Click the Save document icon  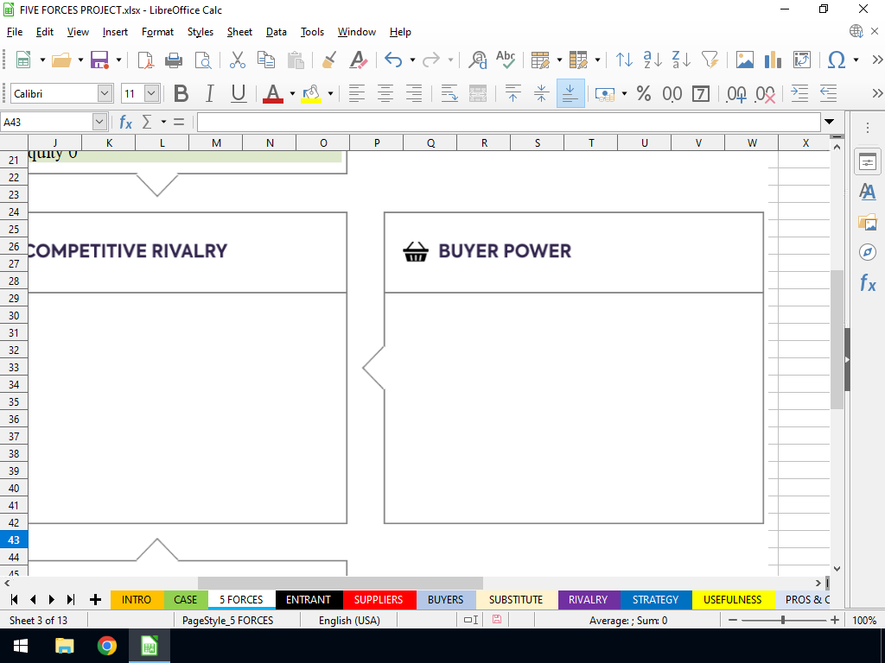tap(99, 60)
